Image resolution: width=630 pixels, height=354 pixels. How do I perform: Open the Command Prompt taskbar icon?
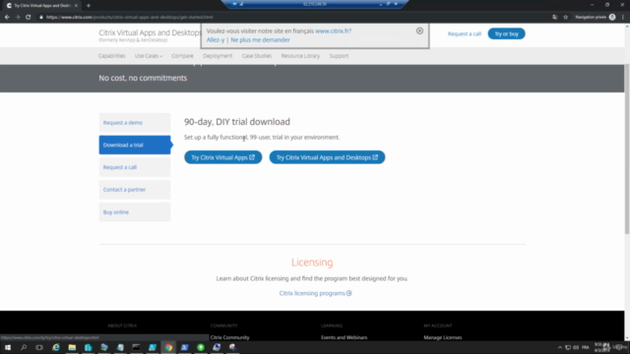[136, 347]
